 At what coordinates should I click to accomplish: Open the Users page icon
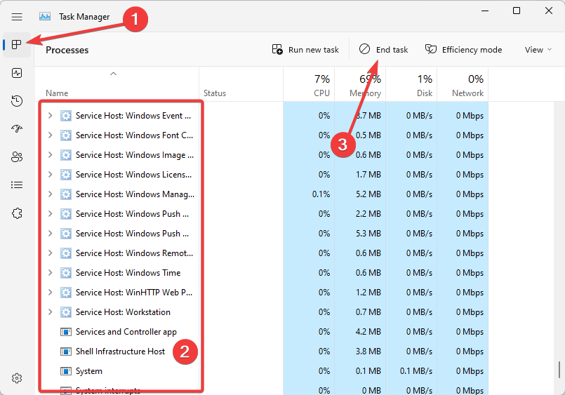pos(17,156)
